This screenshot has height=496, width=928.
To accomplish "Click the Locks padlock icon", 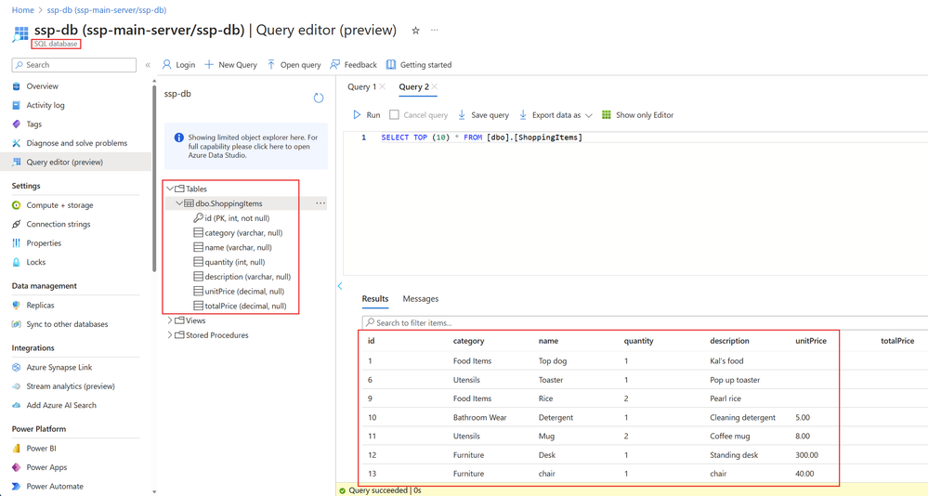I will (x=16, y=262).
